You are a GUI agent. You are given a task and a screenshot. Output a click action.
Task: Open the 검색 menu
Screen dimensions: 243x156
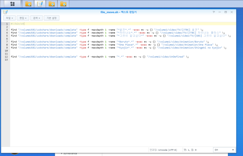36,18
